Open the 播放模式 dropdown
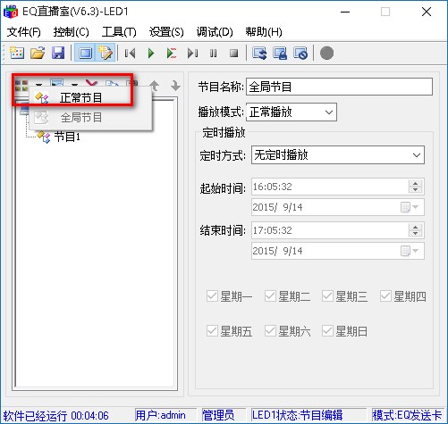 292,112
